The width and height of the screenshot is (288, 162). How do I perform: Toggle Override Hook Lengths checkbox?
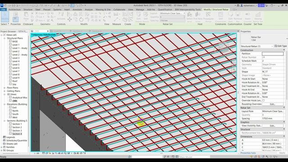point(263,100)
